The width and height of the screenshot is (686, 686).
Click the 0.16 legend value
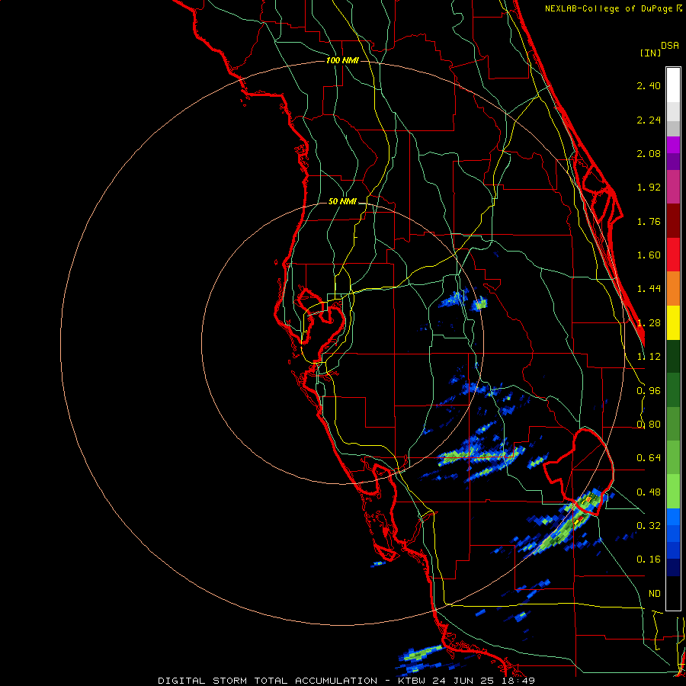point(649,559)
